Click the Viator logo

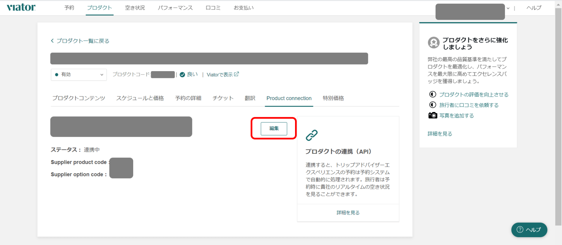coord(21,8)
